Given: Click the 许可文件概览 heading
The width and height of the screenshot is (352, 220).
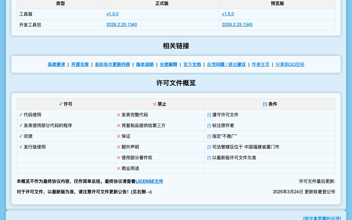Looking at the screenshot, I should pyautogui.click(x=176, y=83).
